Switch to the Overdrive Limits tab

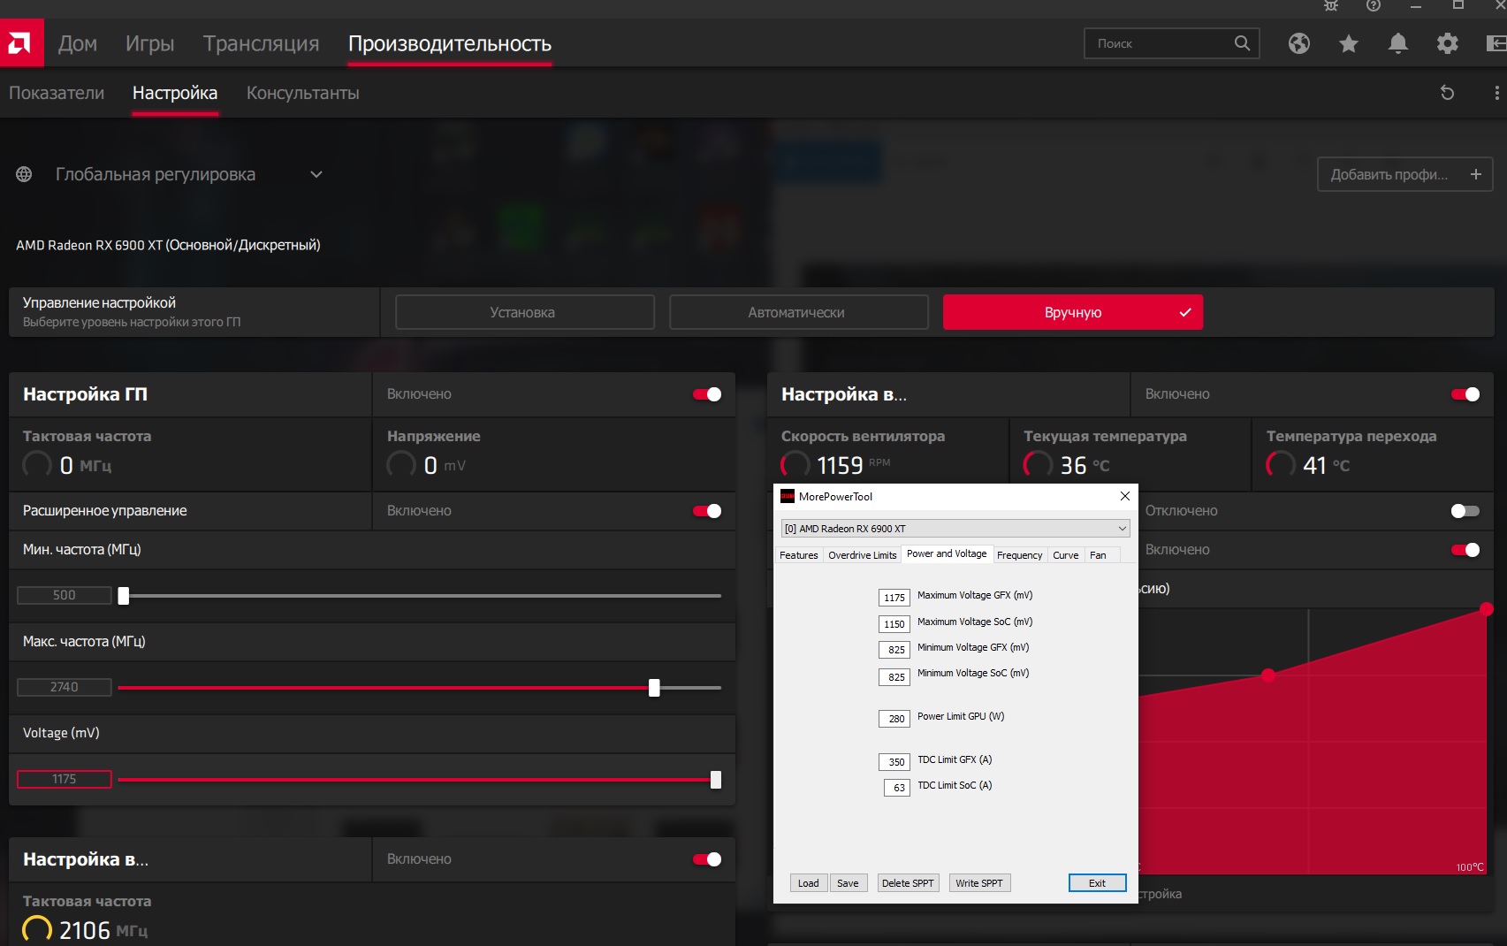pos(862,555)
